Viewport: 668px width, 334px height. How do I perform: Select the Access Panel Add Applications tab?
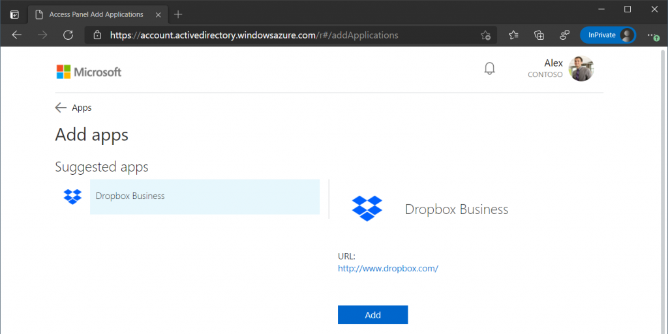pos(97,14)
